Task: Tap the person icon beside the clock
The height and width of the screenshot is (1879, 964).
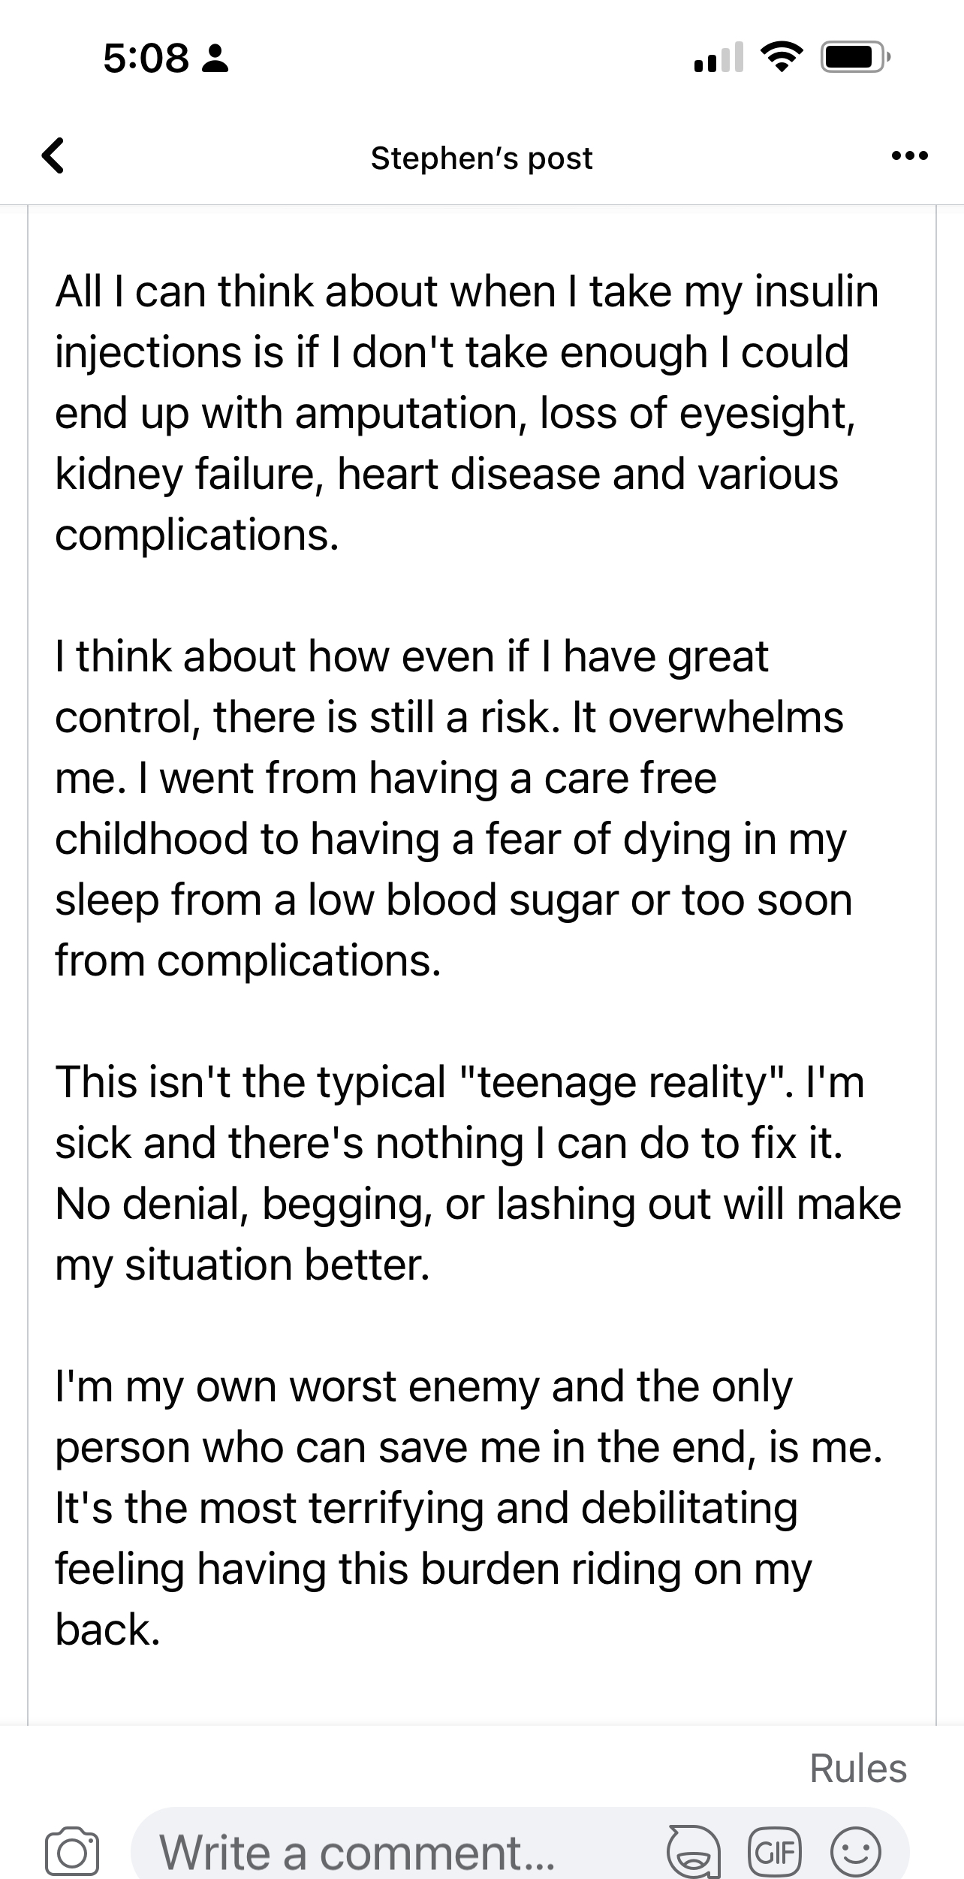Action: coord(215,59)
